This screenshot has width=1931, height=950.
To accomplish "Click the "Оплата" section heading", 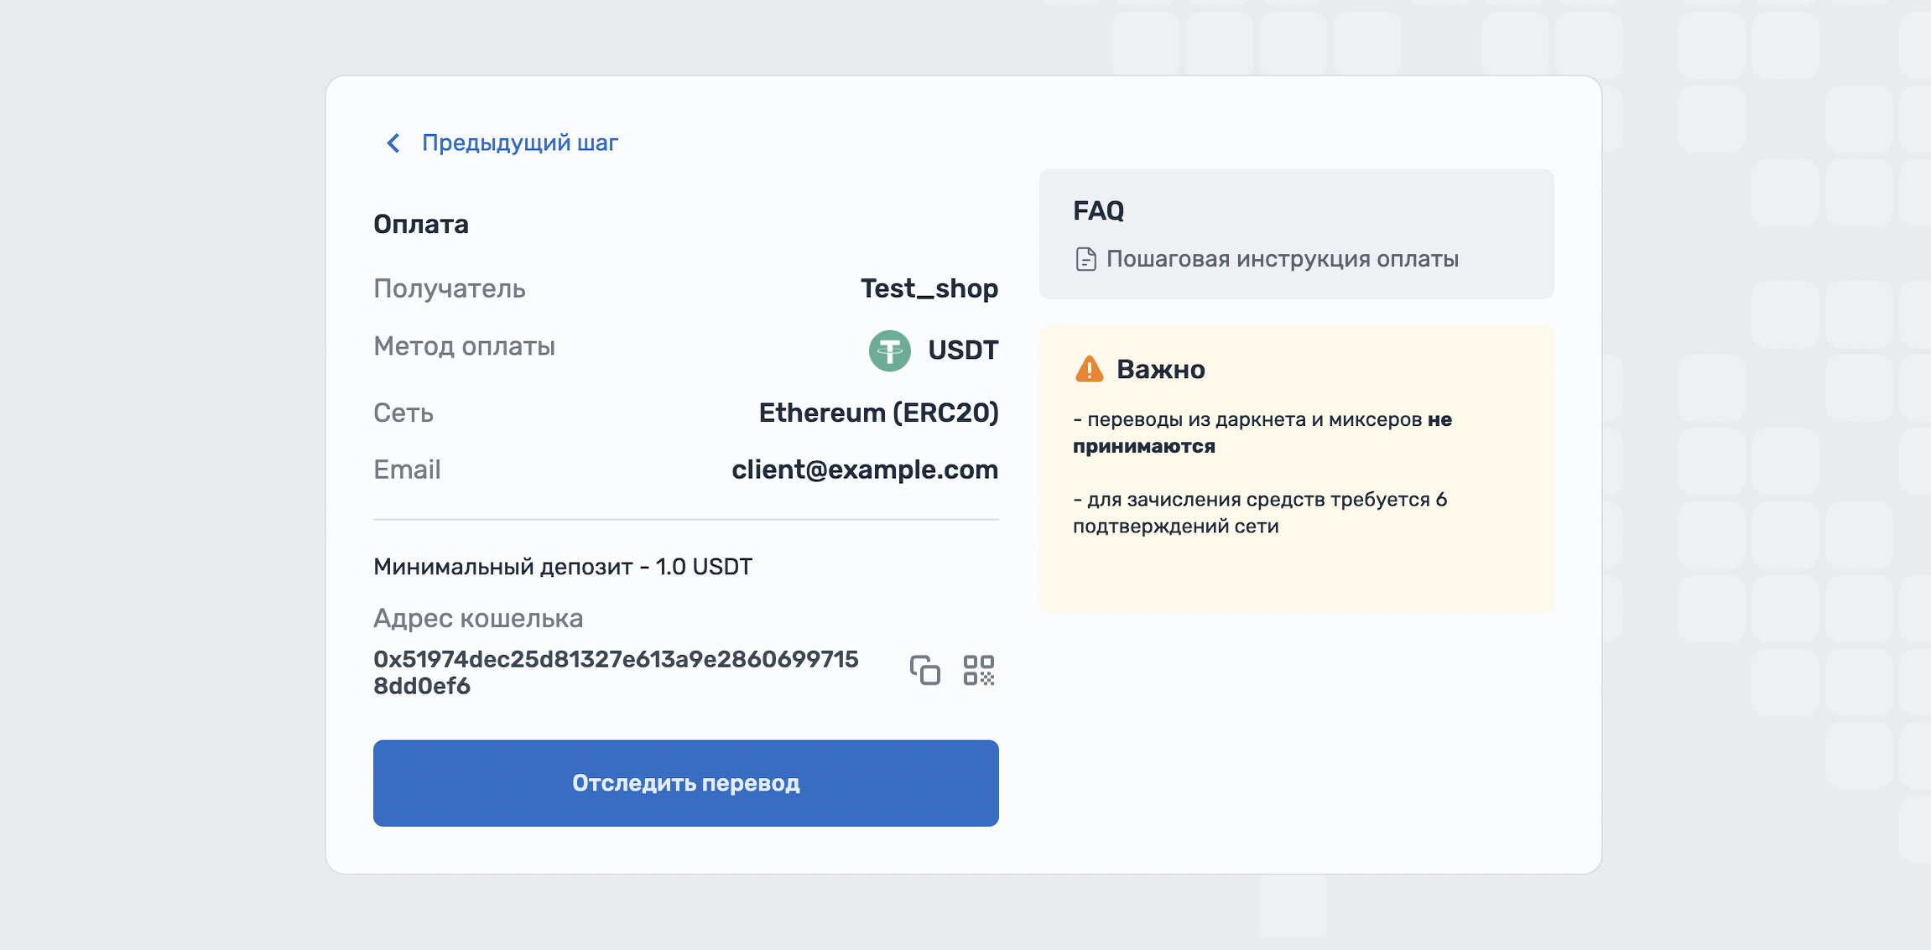I will tap(420, 225).
